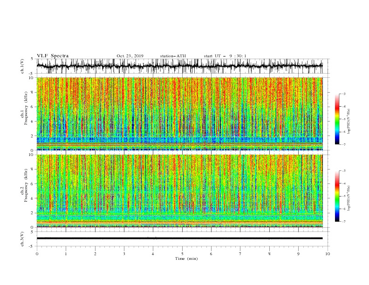This screenshot has width=369, height=285.
Task: Click the ch.3 flat black trace
Action: [x=179, y=238]
